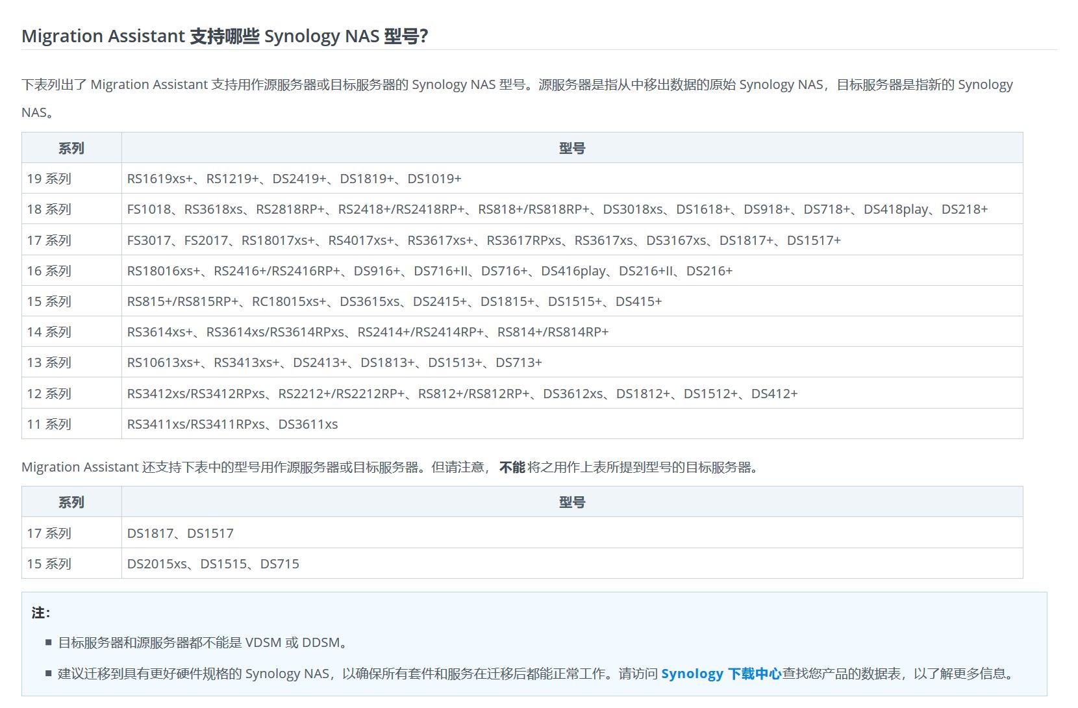Click the 13 系列 cell

71,362
